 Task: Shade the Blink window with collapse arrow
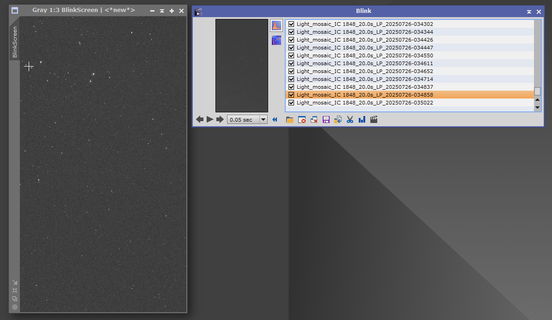coord(529,11)
